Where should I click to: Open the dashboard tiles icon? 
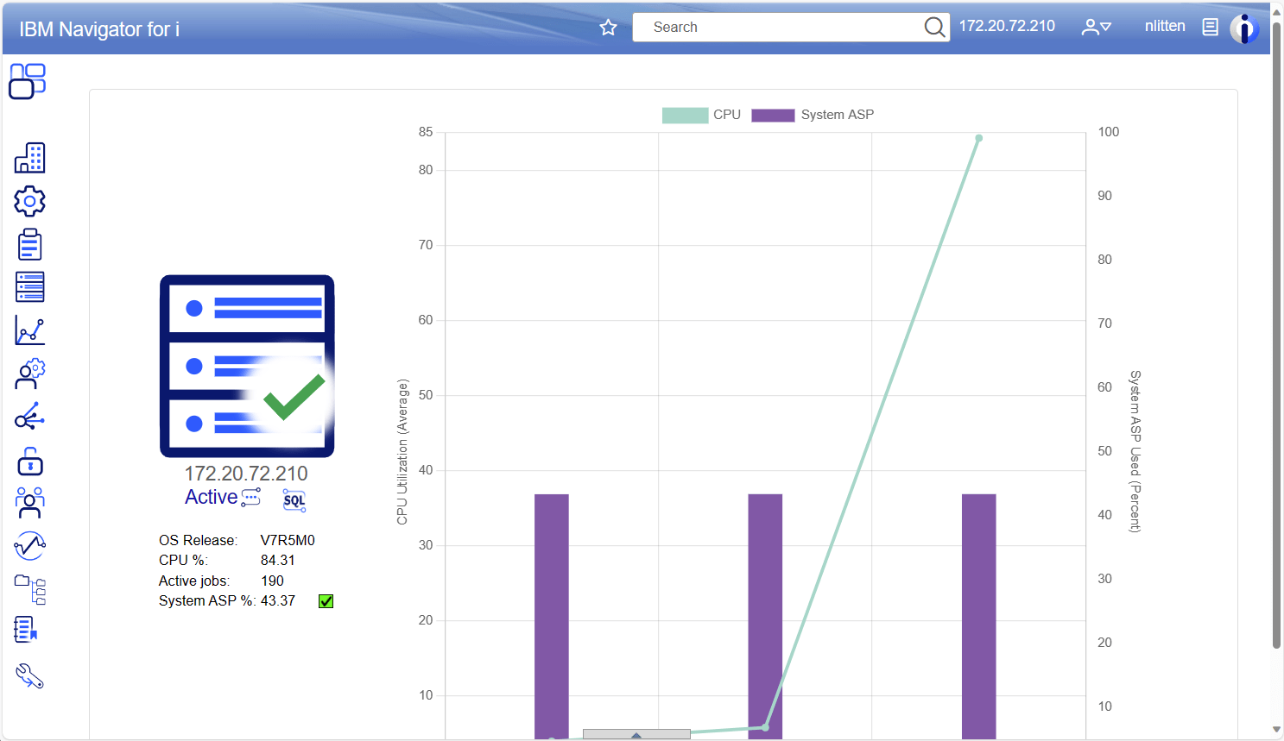coord(27,81)
